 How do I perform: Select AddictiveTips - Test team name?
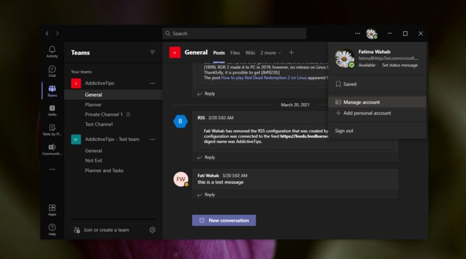(x=112, y=139)
